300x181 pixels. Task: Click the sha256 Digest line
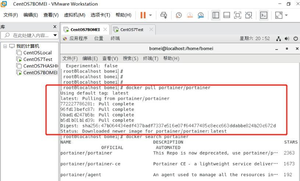168,126
